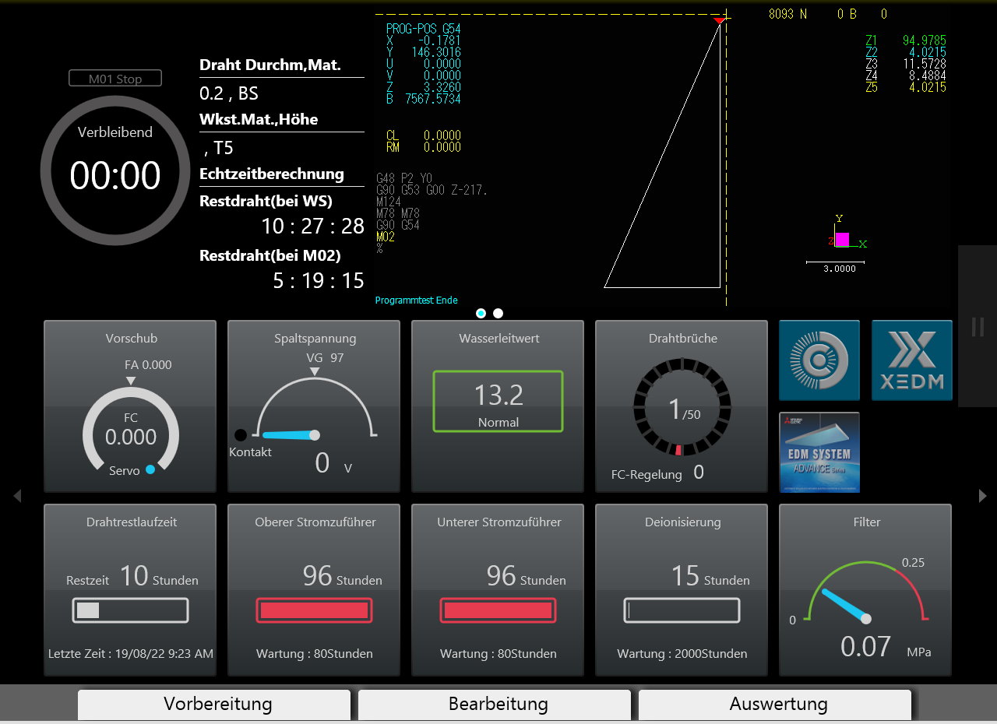
Task: Click the Deionisierung progress bar
Action: (682, 610)
